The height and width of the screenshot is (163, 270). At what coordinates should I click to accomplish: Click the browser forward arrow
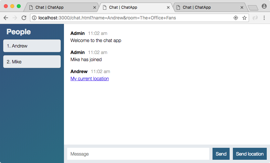point(15,18)
